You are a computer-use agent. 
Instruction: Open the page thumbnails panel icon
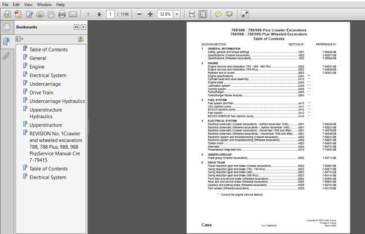[x=6, y=27]
